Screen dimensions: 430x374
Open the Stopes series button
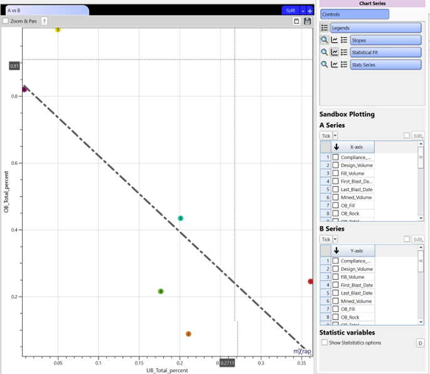pyautogui.click(x=385, y=40)
